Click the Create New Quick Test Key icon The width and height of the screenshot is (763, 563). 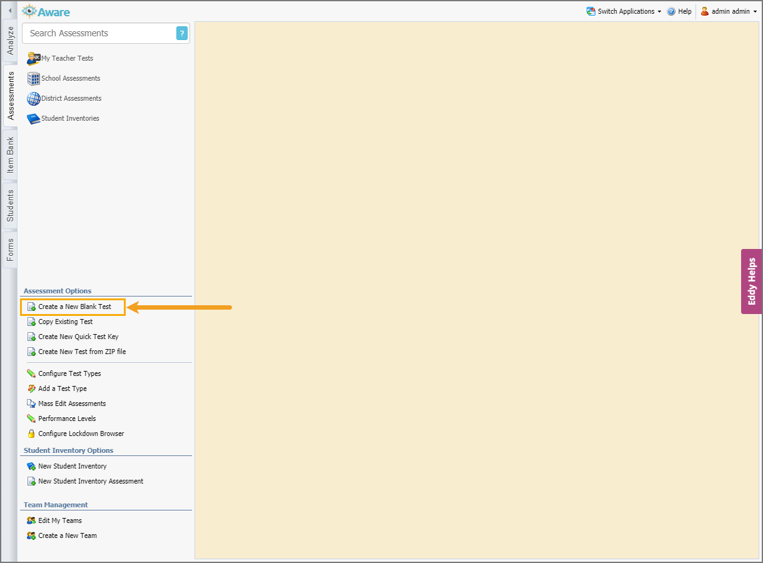pos(31,337)
